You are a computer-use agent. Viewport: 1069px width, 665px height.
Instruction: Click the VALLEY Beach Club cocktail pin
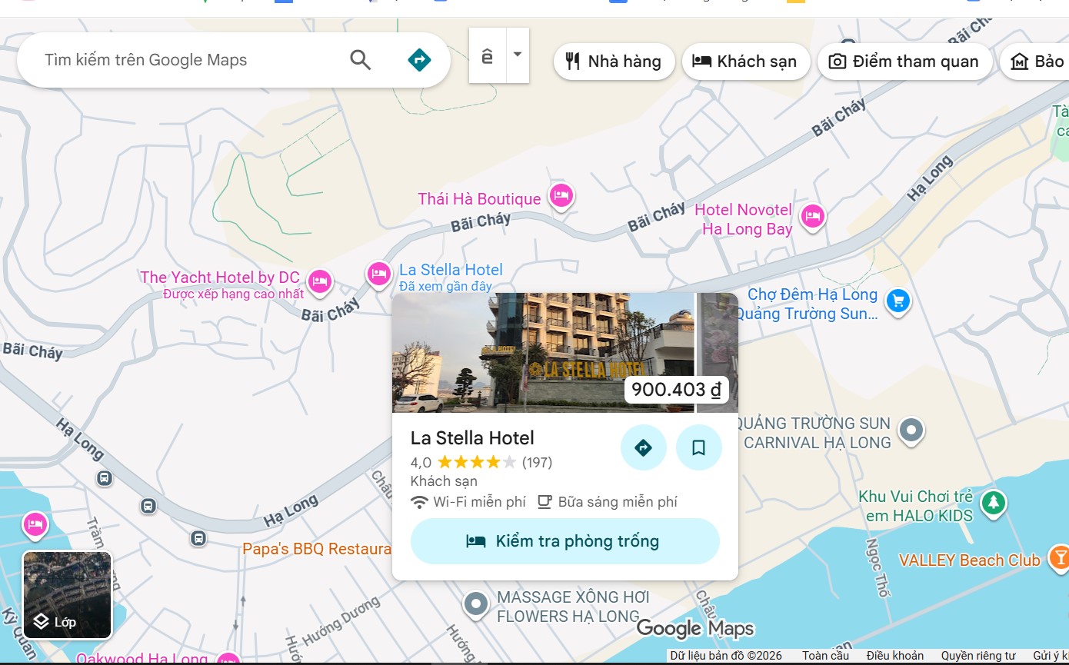[1058, 557]
